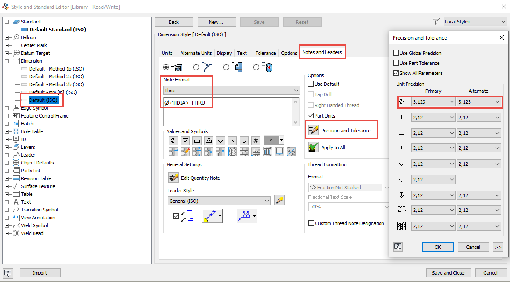The width and height of the screenshot is (510, 282).
Task: Open the degree symbol picker dropdown
Action: 282,141
